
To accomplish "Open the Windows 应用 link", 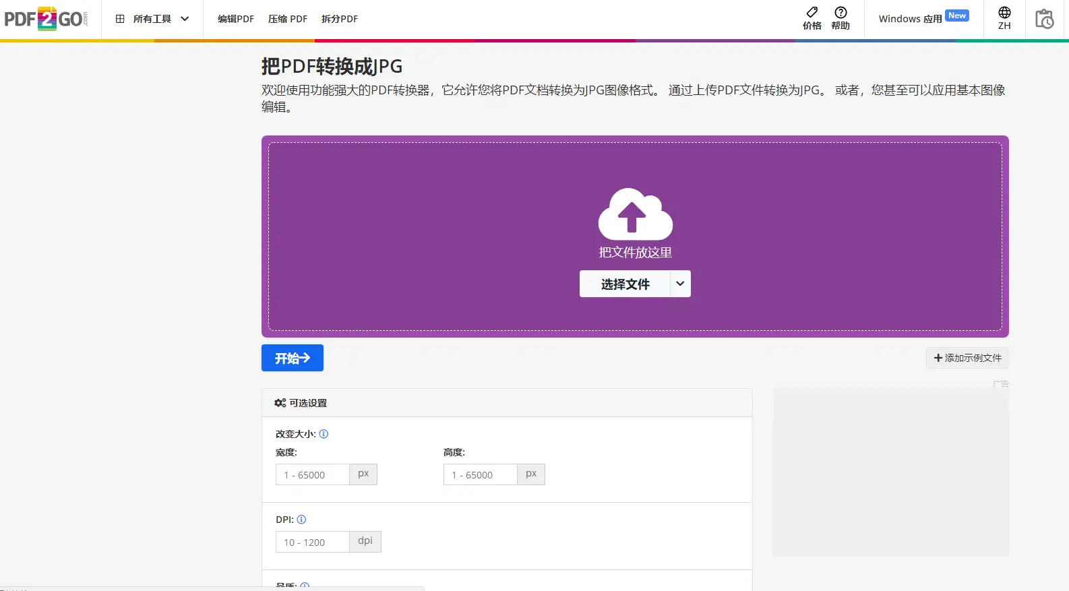I will point(910,19).
